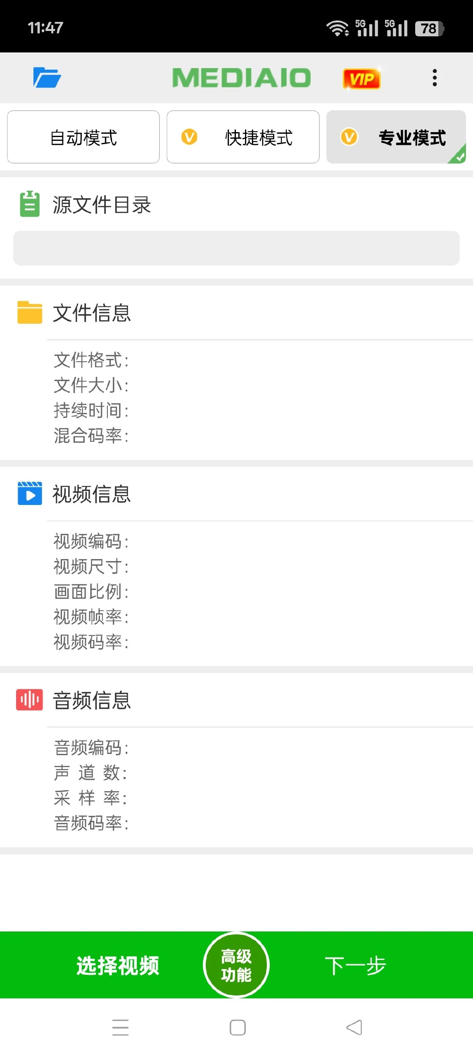Tap the red VIP badge
The height and width of the screenshot is (1057, 473).
(x=361, y=78)
